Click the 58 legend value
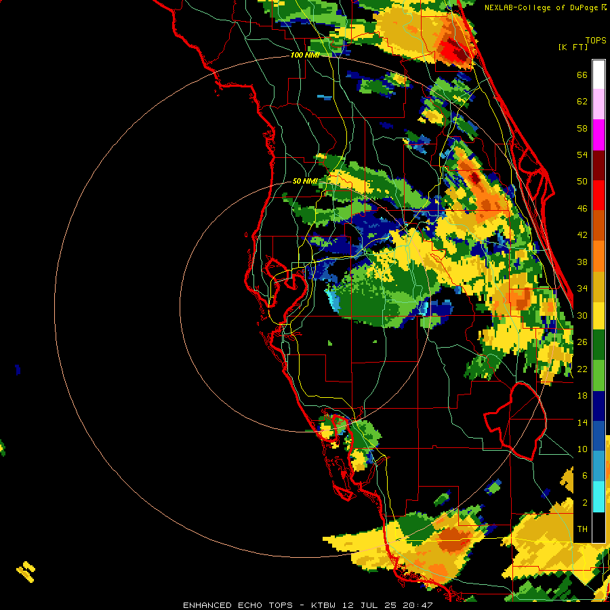The image size is (610, 610). [x=582, y=129]
